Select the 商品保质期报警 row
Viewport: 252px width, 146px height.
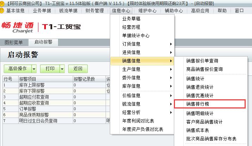tap(56, 115)
